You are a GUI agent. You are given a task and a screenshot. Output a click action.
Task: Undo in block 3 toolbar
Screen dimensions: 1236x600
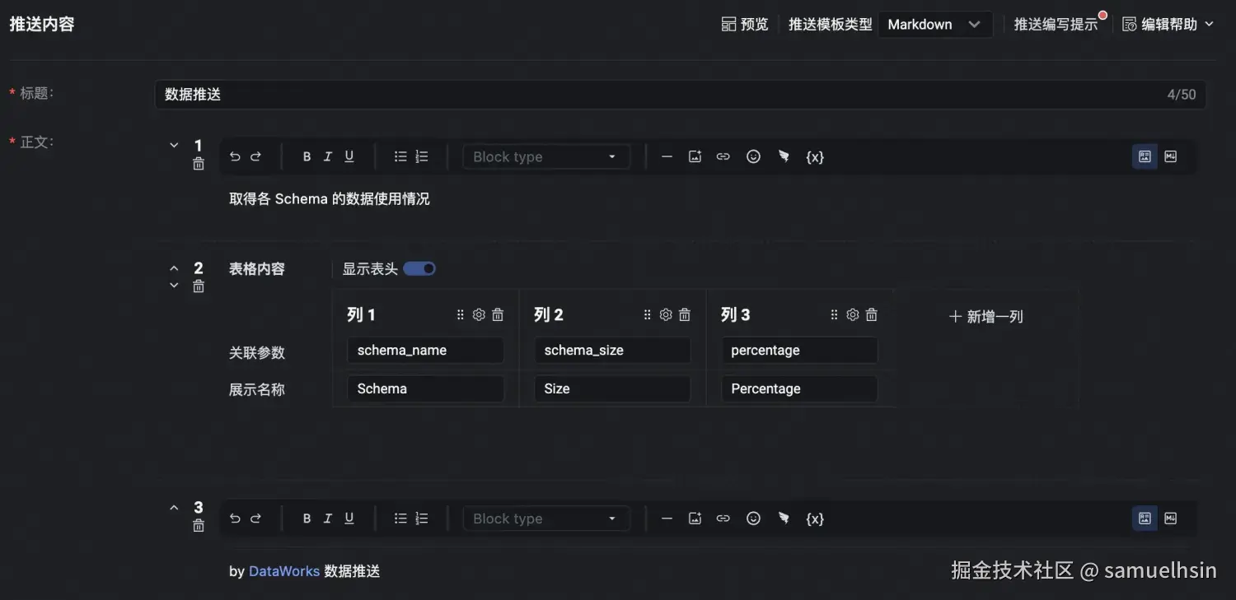tap(235, 519)
